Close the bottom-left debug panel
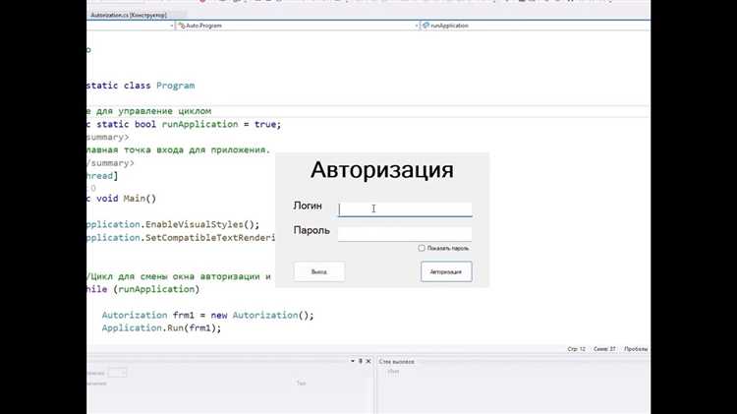The image size is (737, 414). click(368, 361)
